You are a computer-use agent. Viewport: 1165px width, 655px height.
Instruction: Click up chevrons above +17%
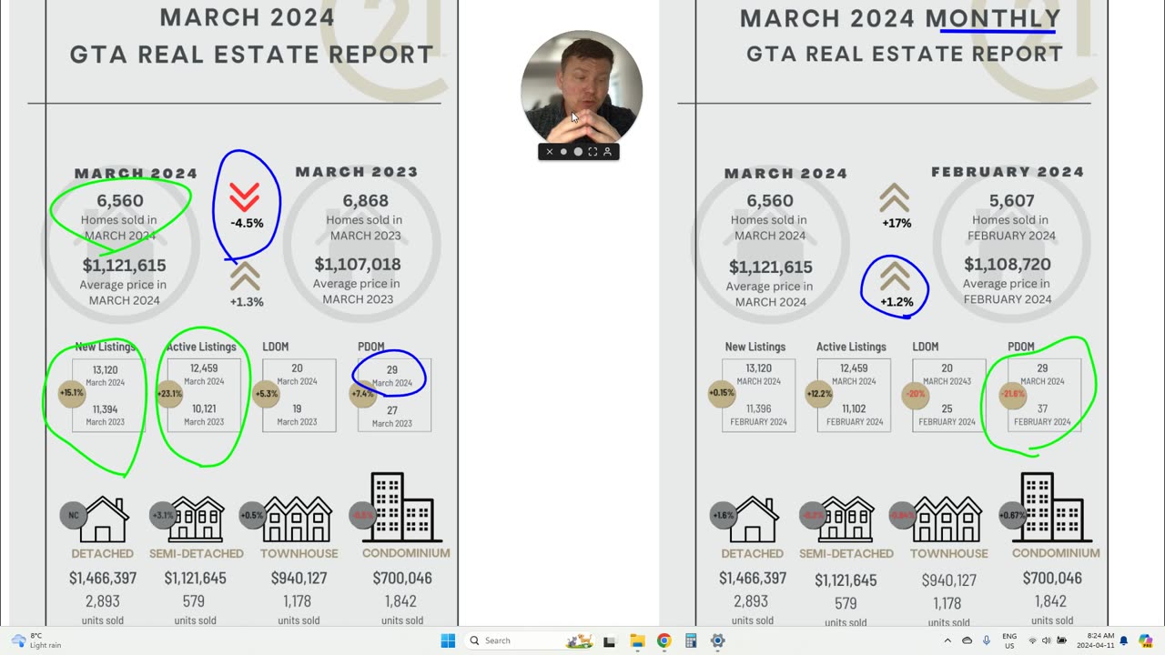[895, 197]
